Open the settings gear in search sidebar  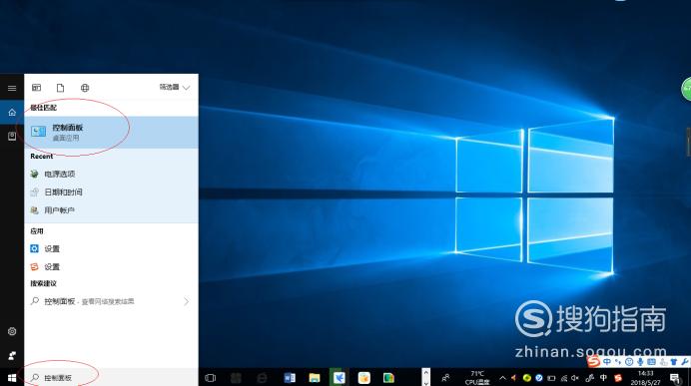[x=12, y=331]
